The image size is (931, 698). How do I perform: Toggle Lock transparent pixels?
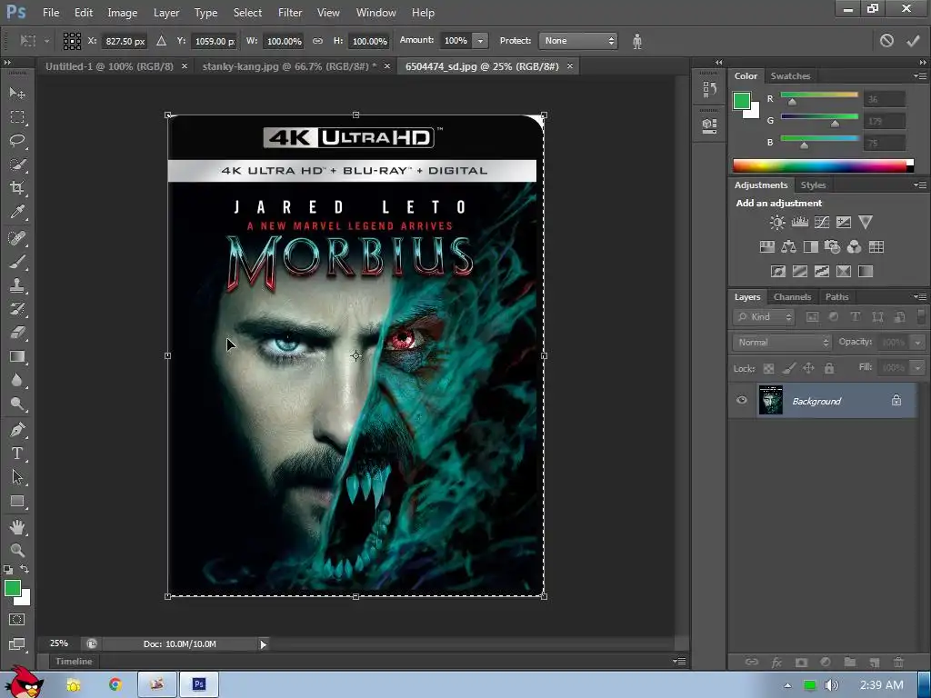[x=768, y=369]
